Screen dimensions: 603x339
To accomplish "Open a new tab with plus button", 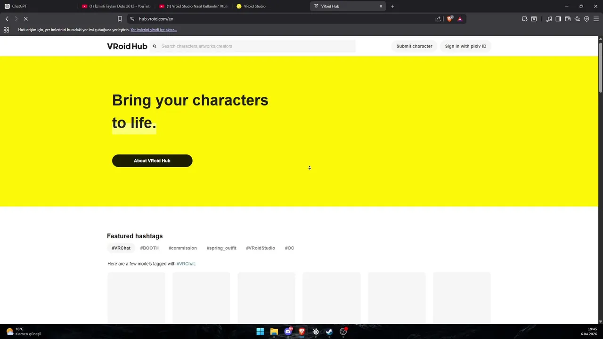I will pos(392,6).
